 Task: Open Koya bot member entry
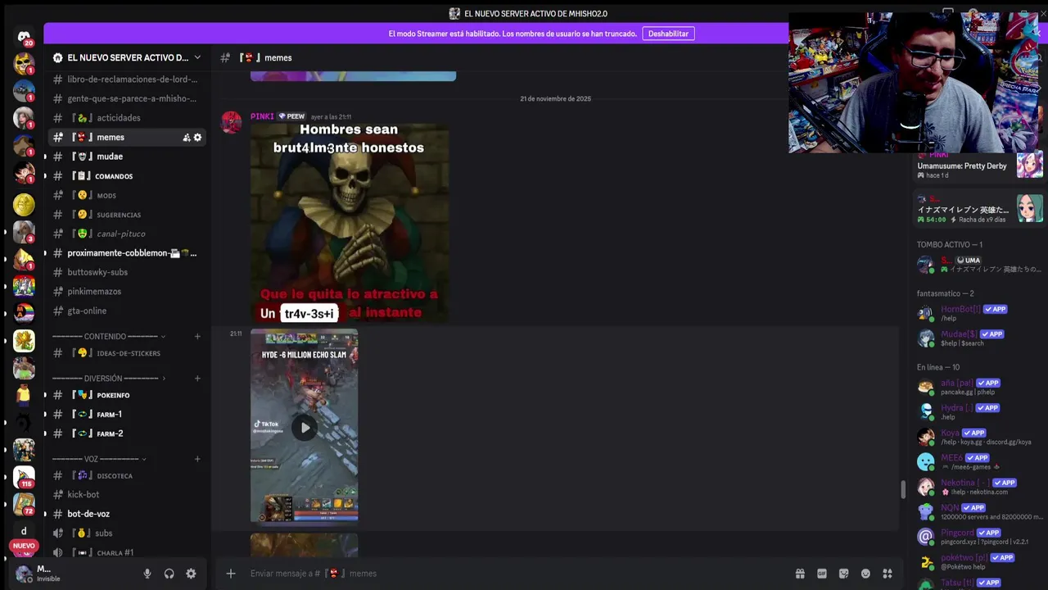[979, 437]
